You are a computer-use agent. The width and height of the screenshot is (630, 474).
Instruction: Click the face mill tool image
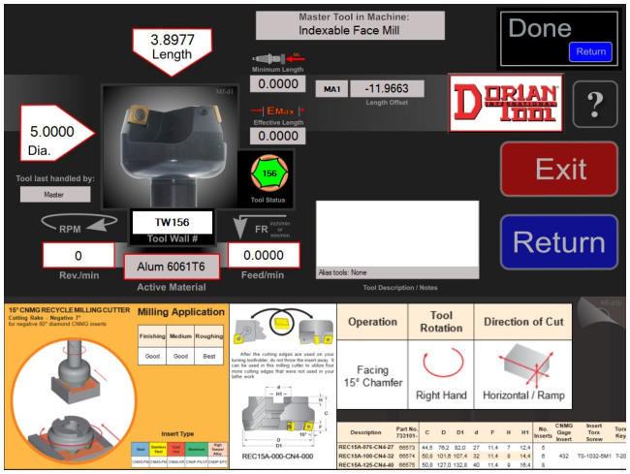pyautogui.click(x=171, y=146)
